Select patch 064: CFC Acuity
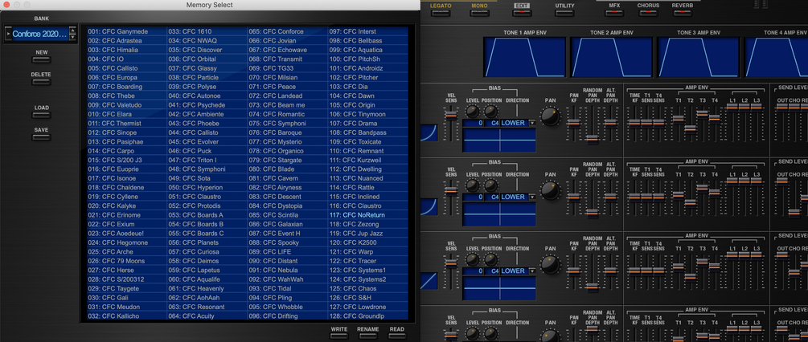The width and height of the screenshot is (808, 342). tap(207, 316)
